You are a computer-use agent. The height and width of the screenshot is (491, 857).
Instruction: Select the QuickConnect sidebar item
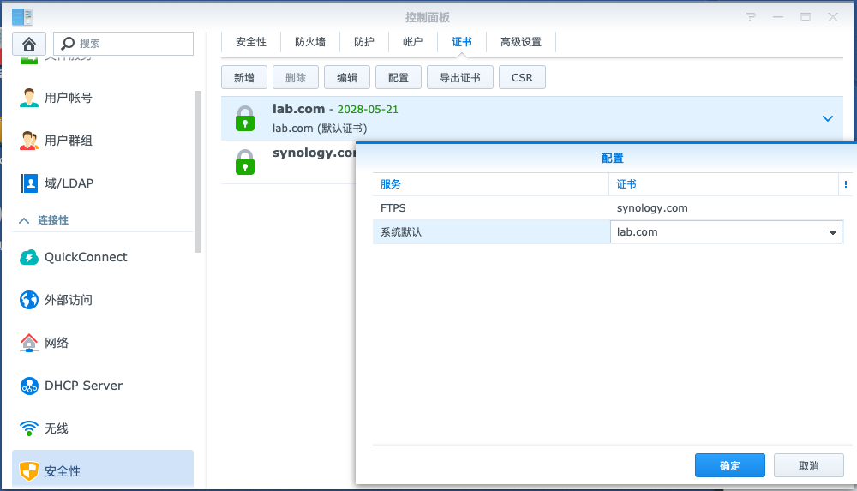point(103,257)
